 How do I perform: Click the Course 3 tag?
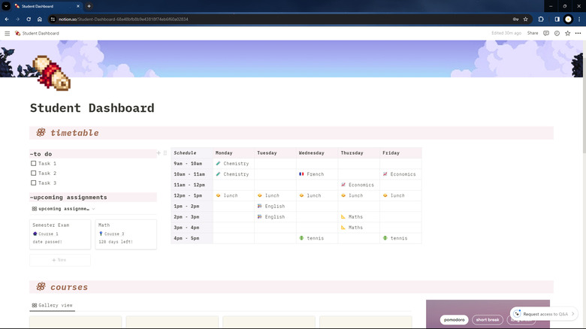[x=111, y=234]
